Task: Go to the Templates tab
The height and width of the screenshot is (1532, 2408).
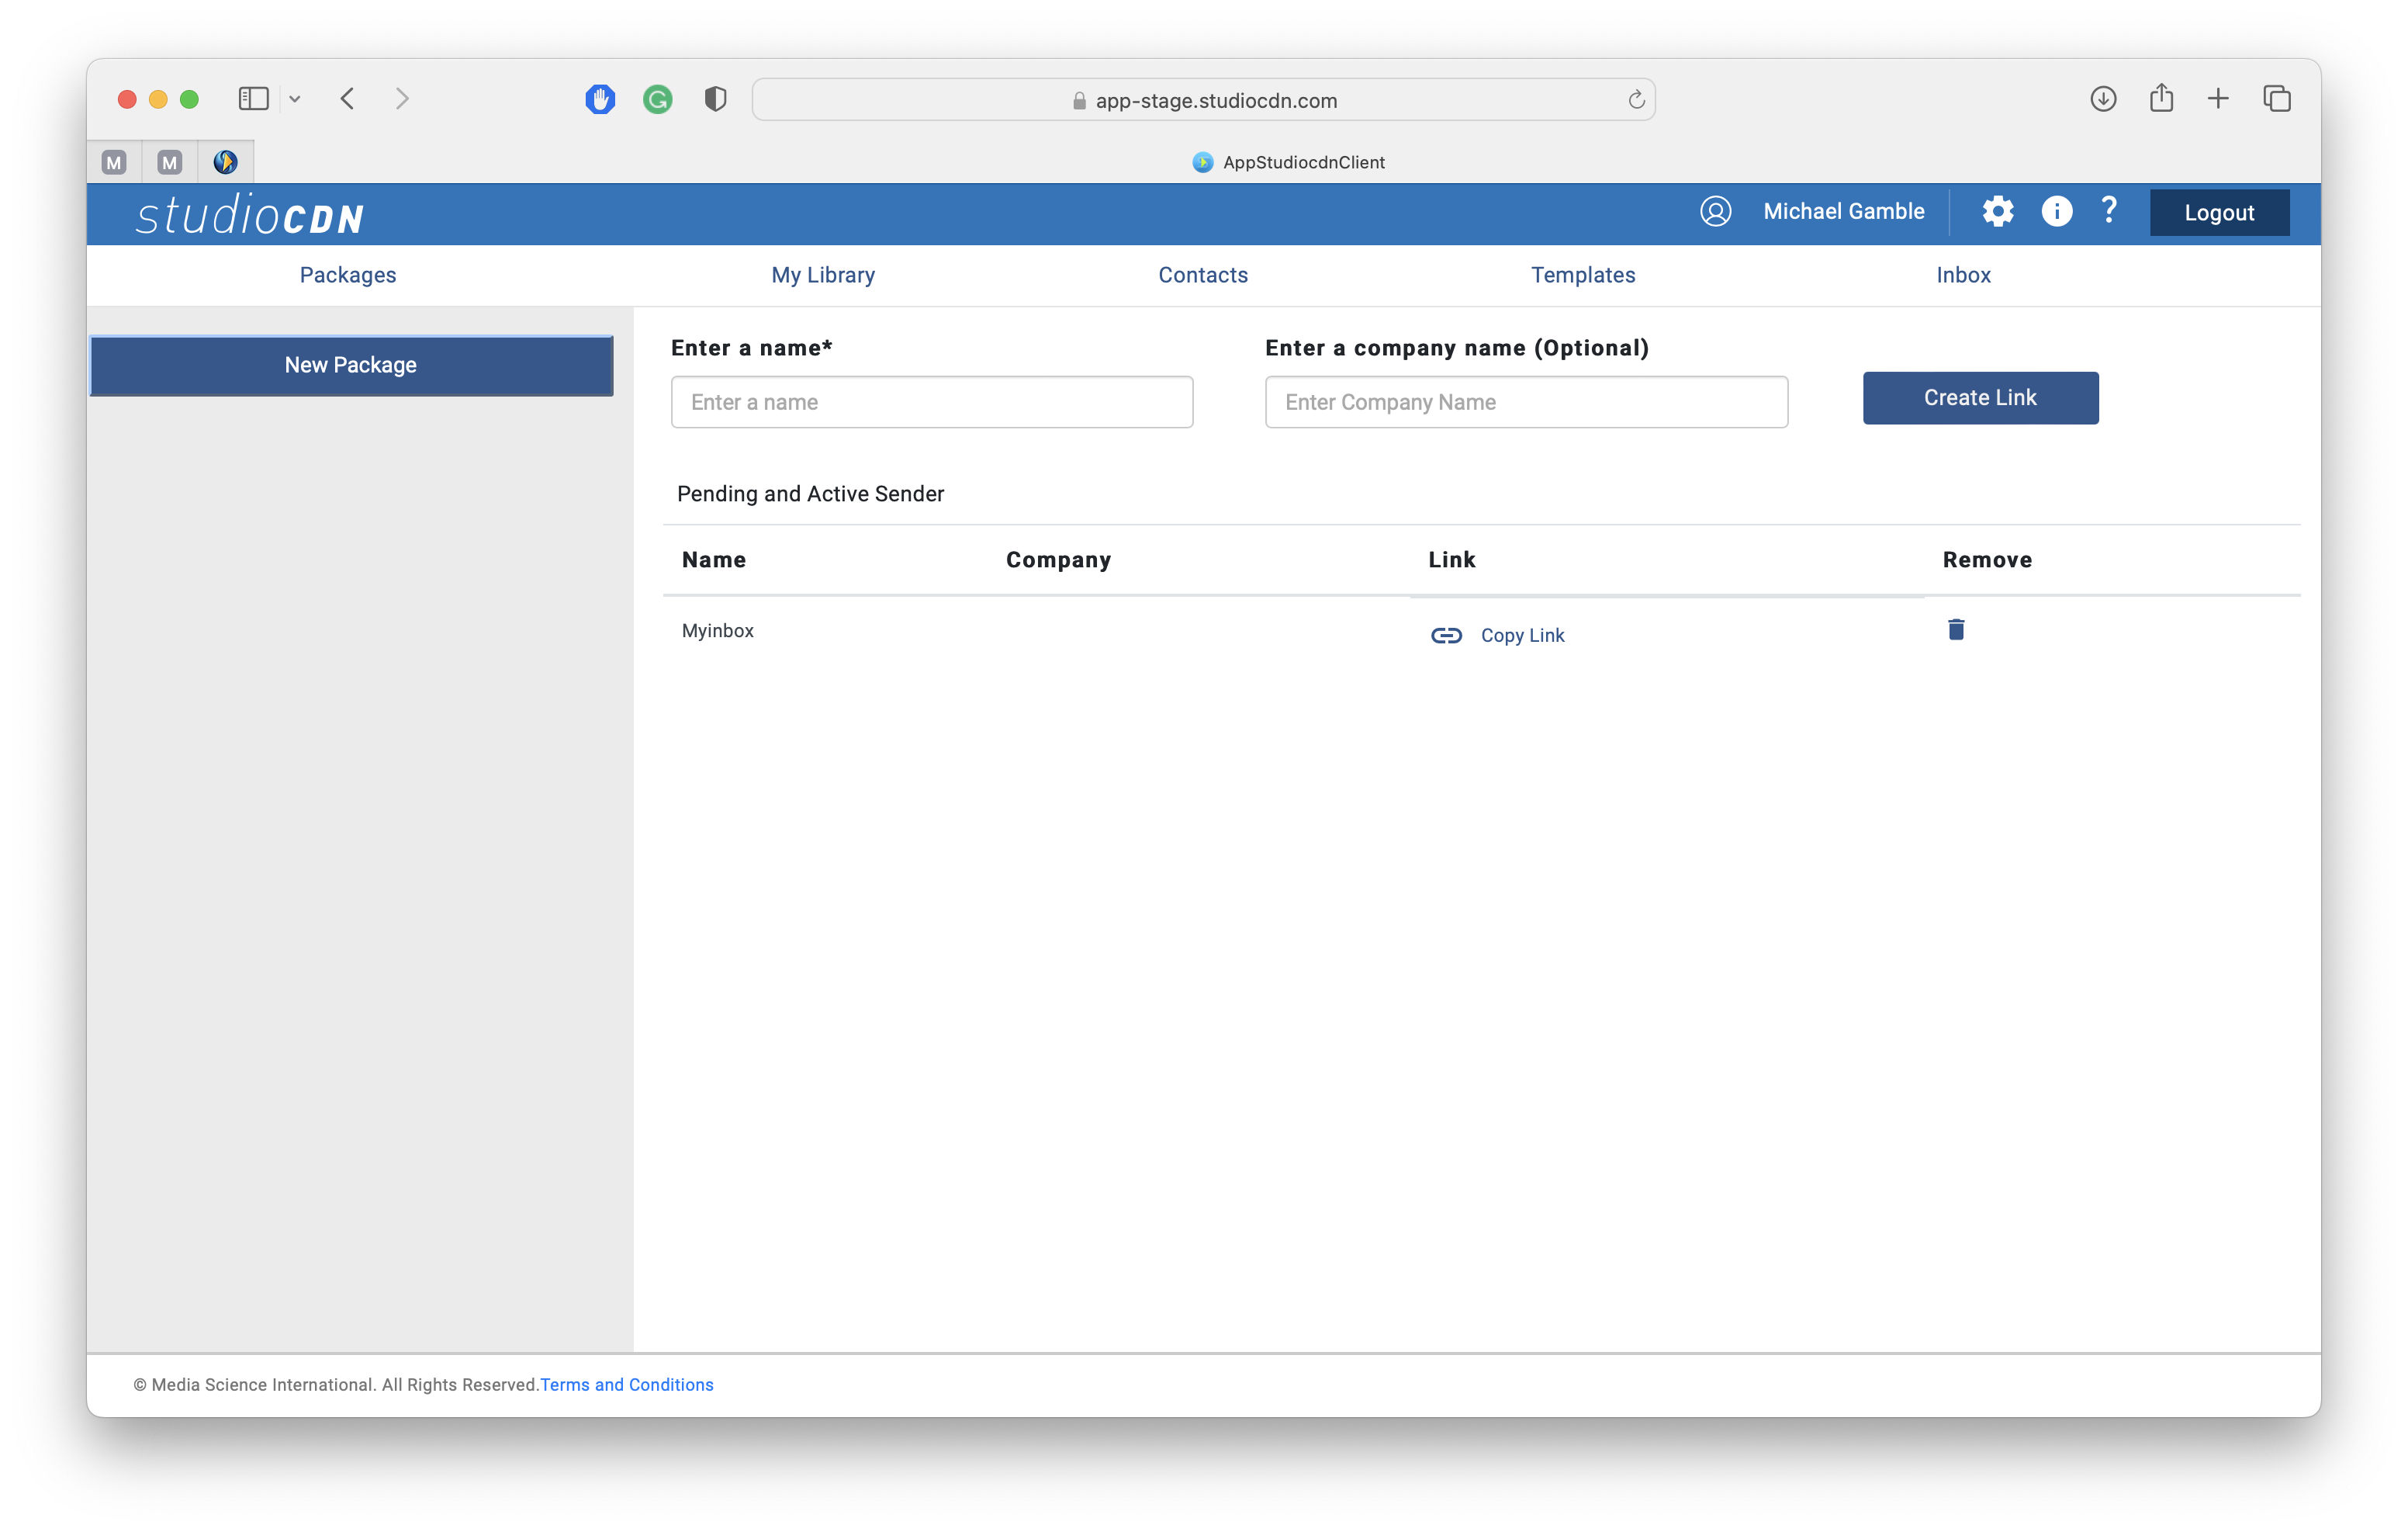Action: tap(1583, 276)
